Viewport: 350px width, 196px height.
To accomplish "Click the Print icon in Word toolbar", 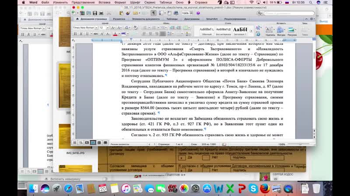I will click(101, 13).
